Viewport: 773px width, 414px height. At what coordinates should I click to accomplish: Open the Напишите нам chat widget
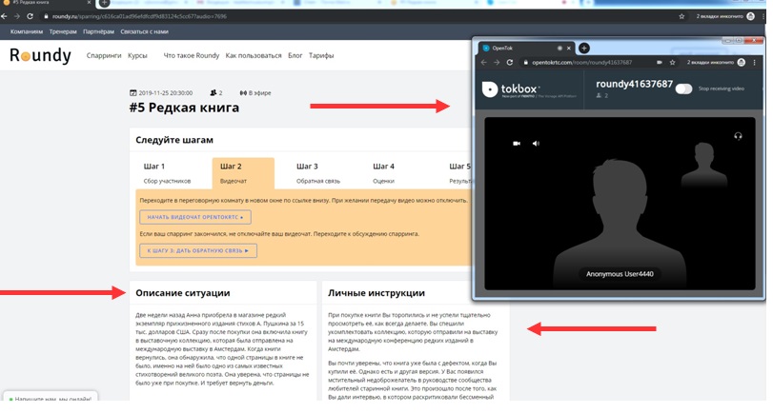coord(51,397)
